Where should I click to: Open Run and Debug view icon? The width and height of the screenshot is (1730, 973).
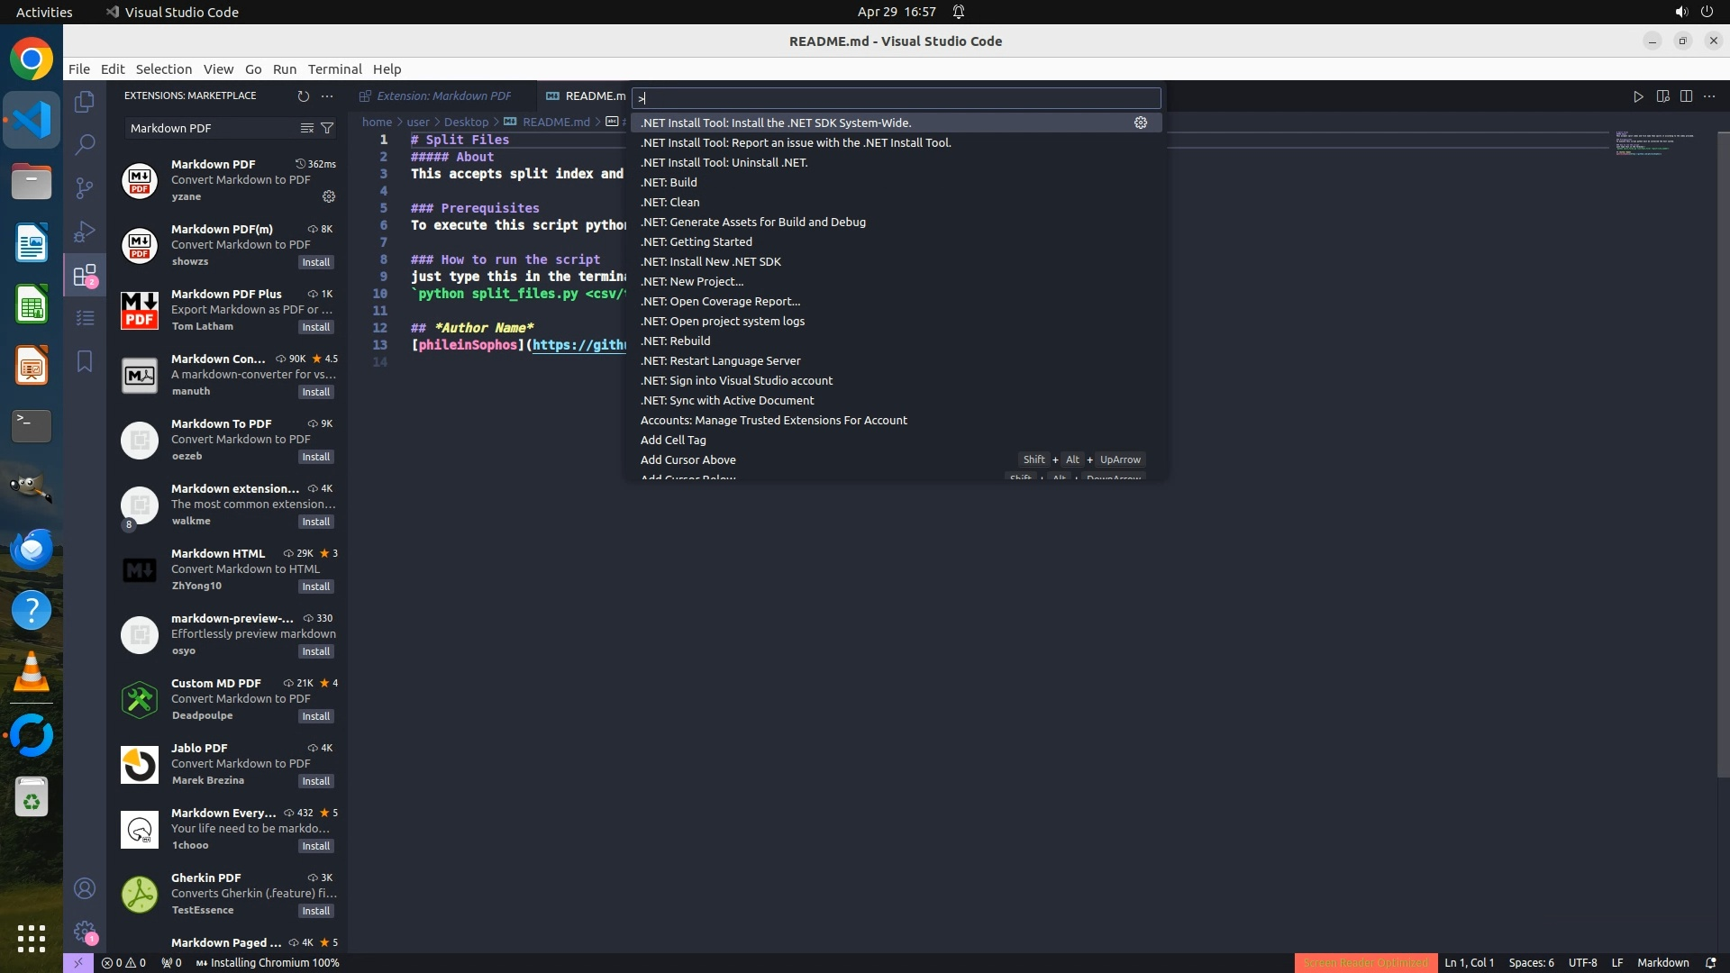coord(85,232)
